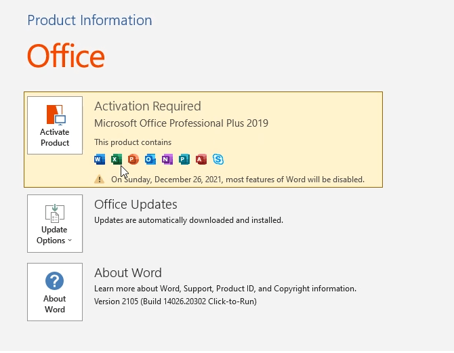Click the OneNote app icon
The image size is (454, 353).
[167, 159]
